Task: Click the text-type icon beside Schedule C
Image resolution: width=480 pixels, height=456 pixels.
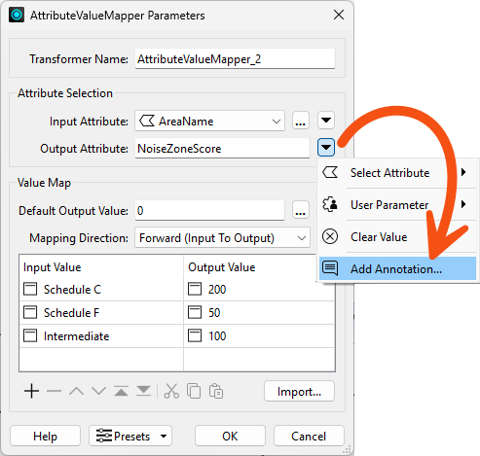Action: (30, 289)
